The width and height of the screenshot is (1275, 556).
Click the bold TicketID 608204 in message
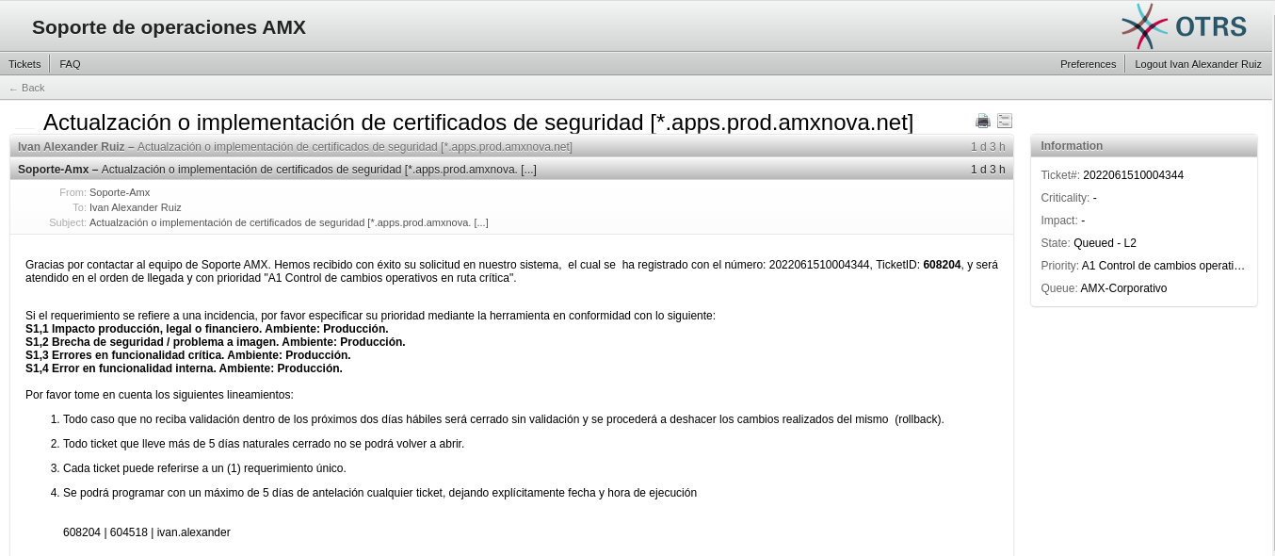[942, 265]
